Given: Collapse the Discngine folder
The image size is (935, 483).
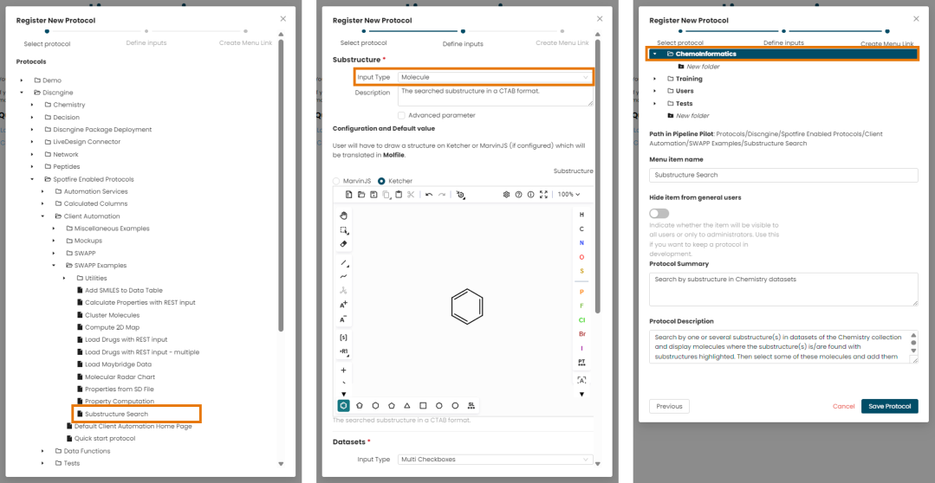Looking at the screenshot, I should tap(22, 93).
